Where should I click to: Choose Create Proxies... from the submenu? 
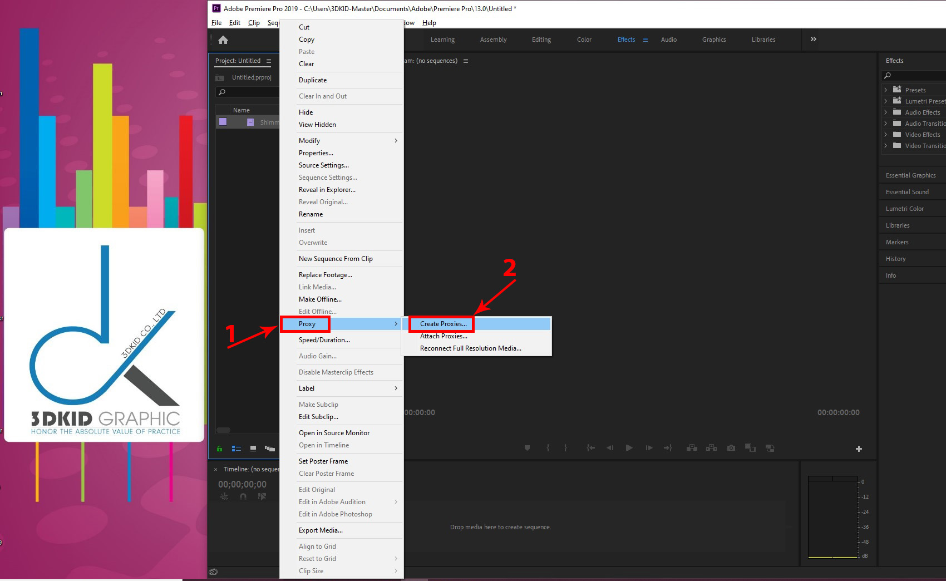pyautogui.click(x=477, y=324)
